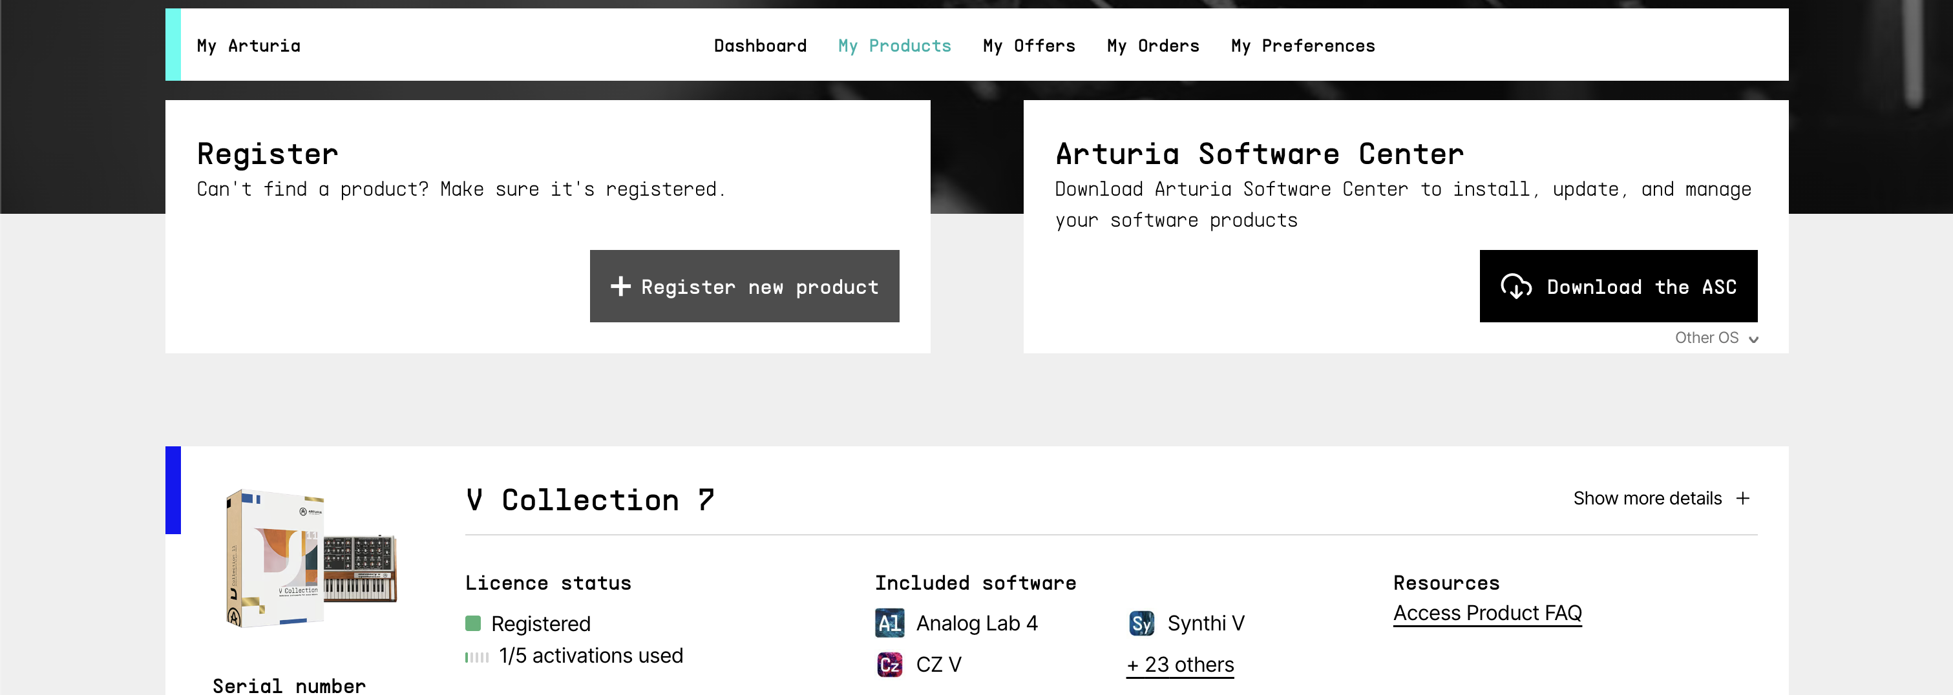The width and height of the screenshot is (1953, 695).
Task: Click the green Registered status indicator
Action: [473, 624]
